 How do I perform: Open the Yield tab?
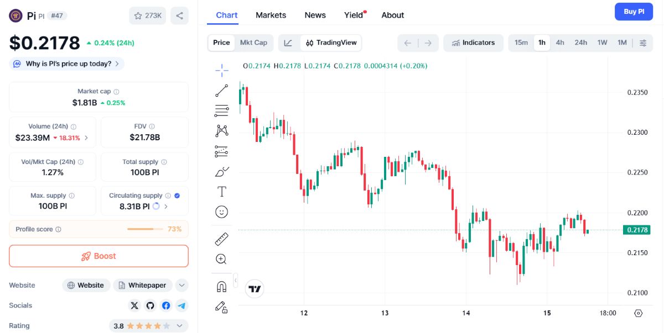[x=354, y=15]
